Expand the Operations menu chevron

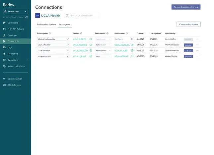(27, 60)
